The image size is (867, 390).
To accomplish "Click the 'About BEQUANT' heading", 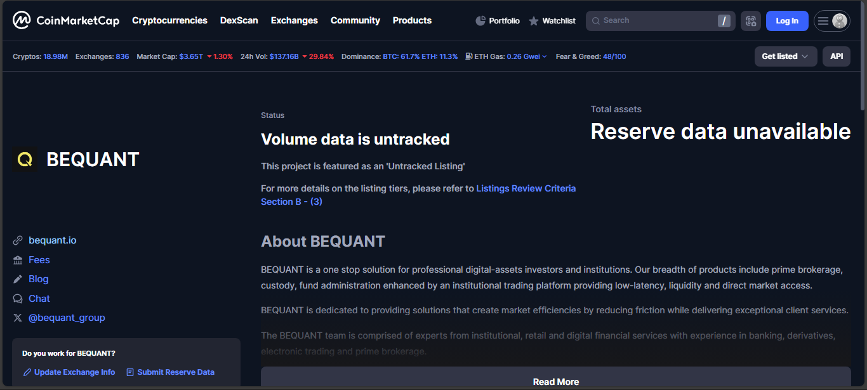I will (x=323, y=242).
